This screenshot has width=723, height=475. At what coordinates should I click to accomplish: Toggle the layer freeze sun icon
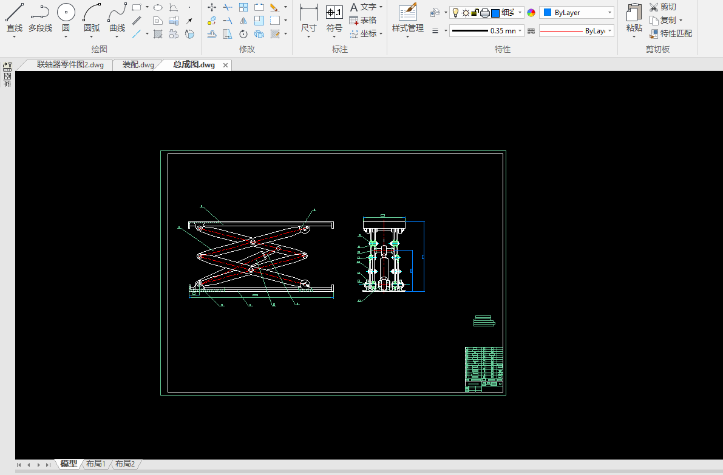(466, 13)
